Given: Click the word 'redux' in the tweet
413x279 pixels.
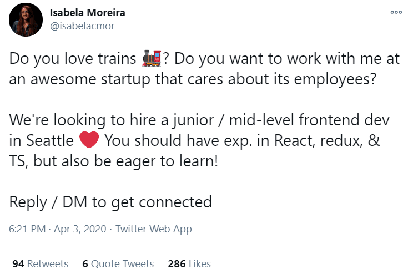Looking at the screenshot, I should click(x=344, y=140).
